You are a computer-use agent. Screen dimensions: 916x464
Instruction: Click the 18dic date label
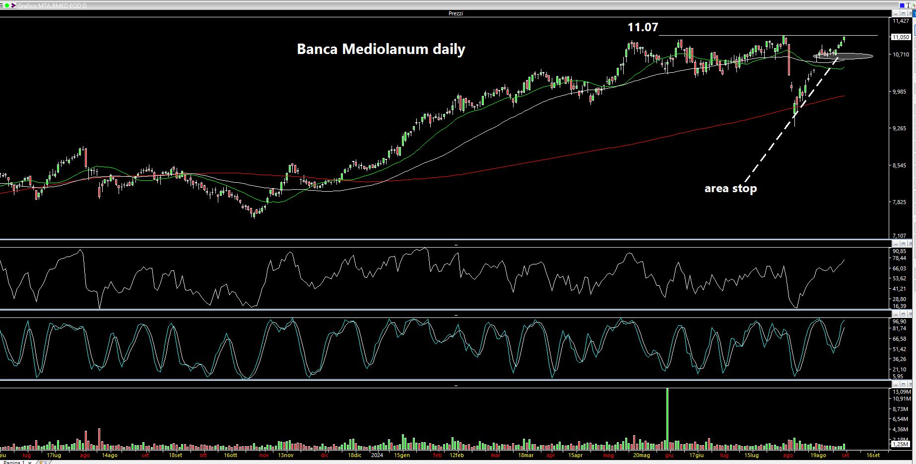click(x=354, y=455)
